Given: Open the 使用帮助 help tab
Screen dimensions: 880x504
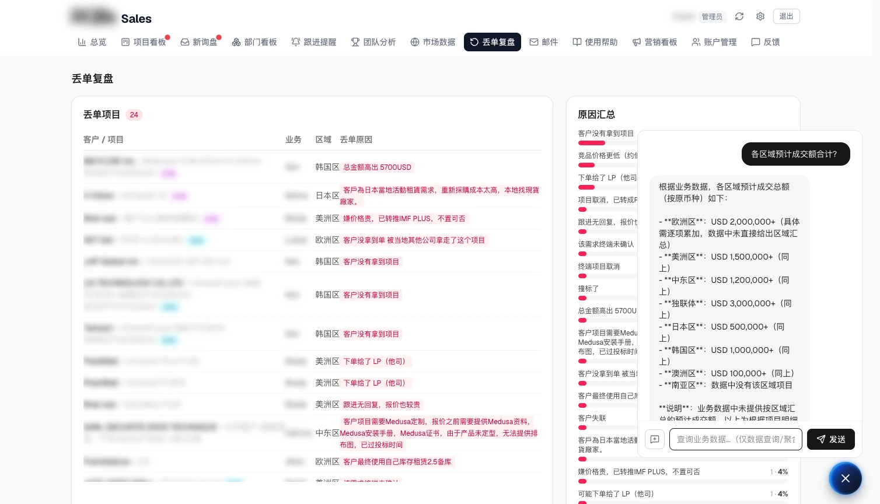Looking at the screenshot, I should (x=595, y=42).
